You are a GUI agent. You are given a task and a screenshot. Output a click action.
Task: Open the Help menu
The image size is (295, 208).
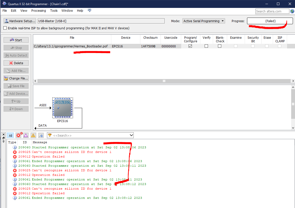click(80, 11)
